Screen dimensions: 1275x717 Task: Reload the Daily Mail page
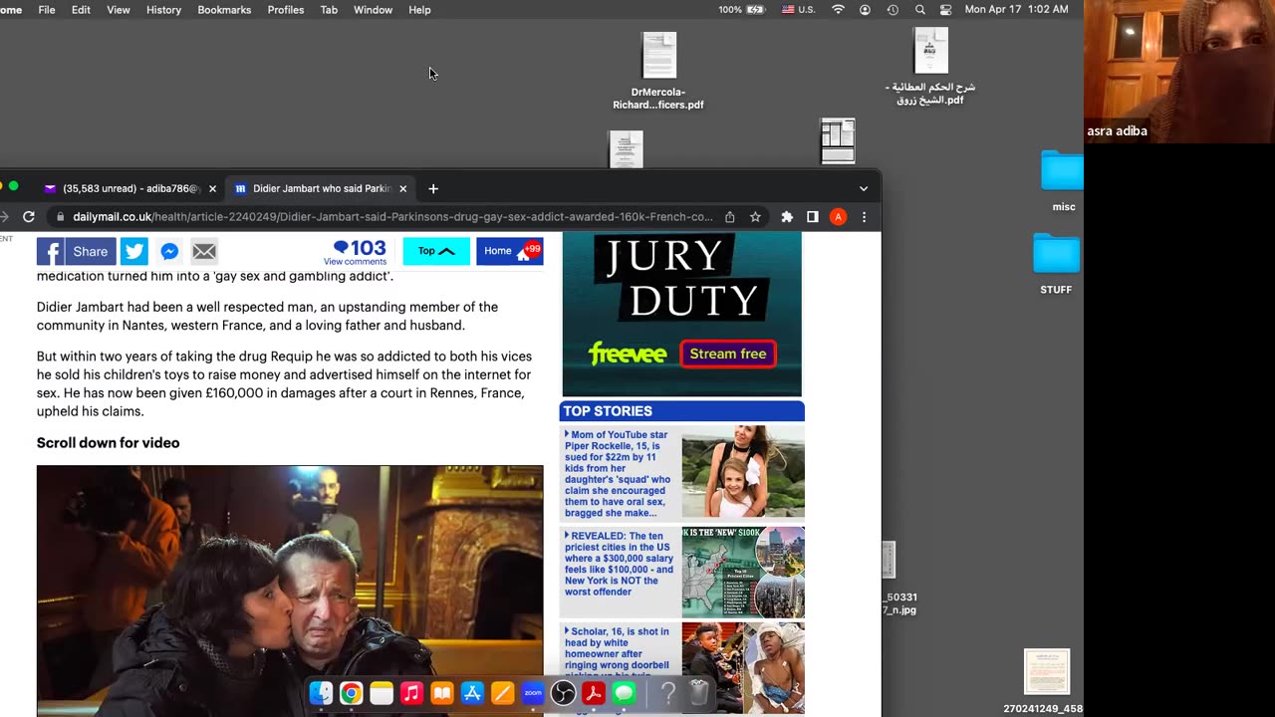[x=29, y=216]
